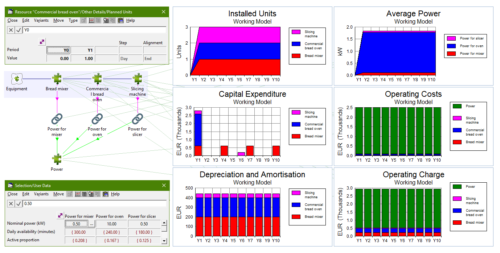Viewport: 500px width, 253px height.
Task: Click the red Bread mixer swatch in Capital Expenditure legend
Action: (x=296, y=136)
